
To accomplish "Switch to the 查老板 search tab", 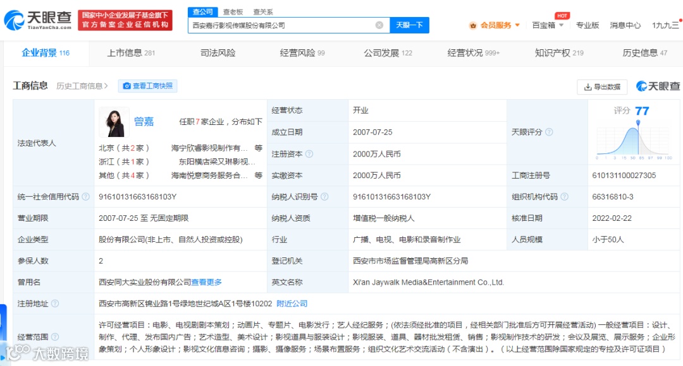I will pyautogui.click(x=233, y=12).
